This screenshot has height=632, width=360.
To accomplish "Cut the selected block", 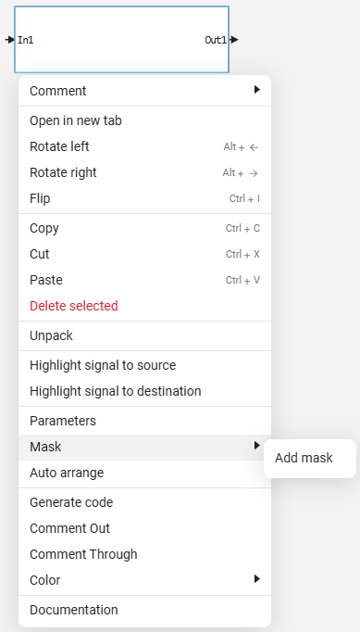I will (x=145, y=254).
